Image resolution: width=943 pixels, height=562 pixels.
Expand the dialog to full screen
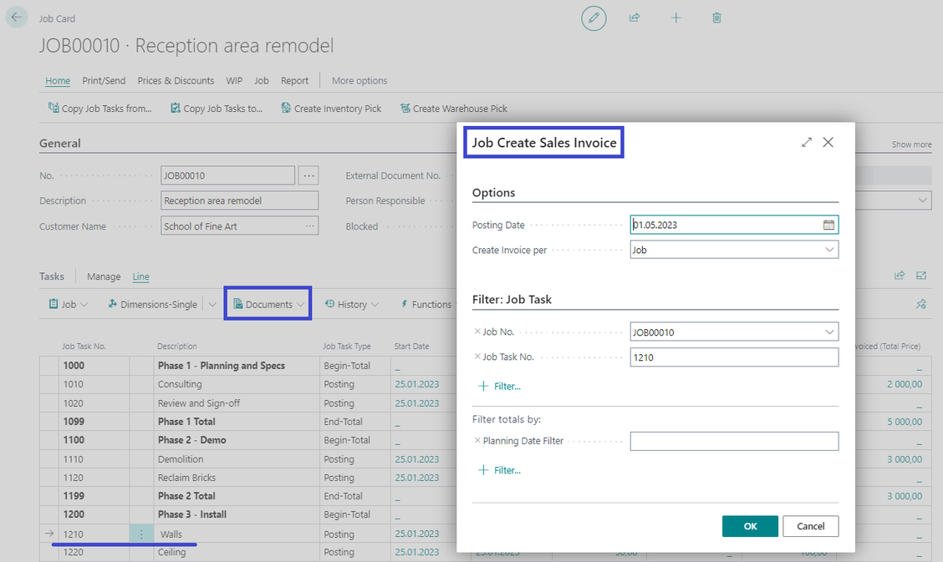click(x=806, y=143)
